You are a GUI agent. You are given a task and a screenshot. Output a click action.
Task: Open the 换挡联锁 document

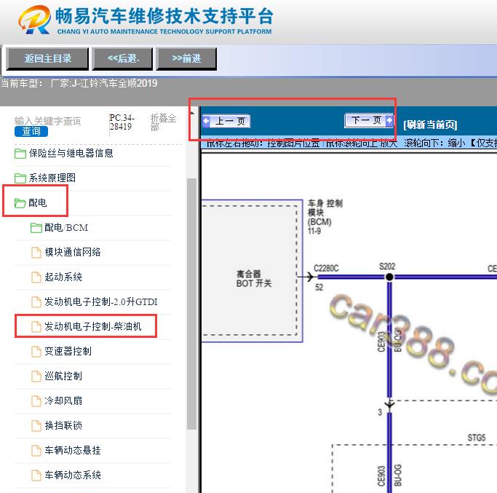[x=63, y=425]
